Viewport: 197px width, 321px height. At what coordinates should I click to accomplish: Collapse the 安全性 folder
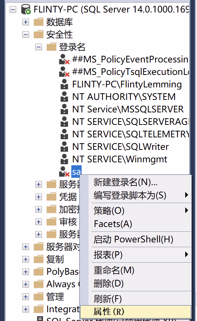26,35
